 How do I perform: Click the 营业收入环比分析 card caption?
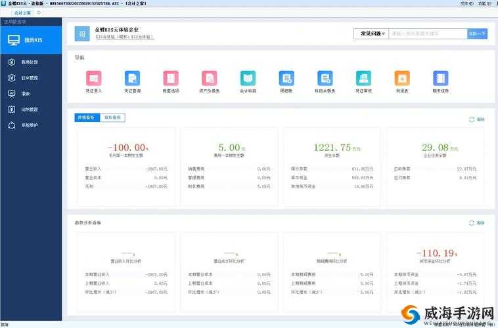pos(125,261)
